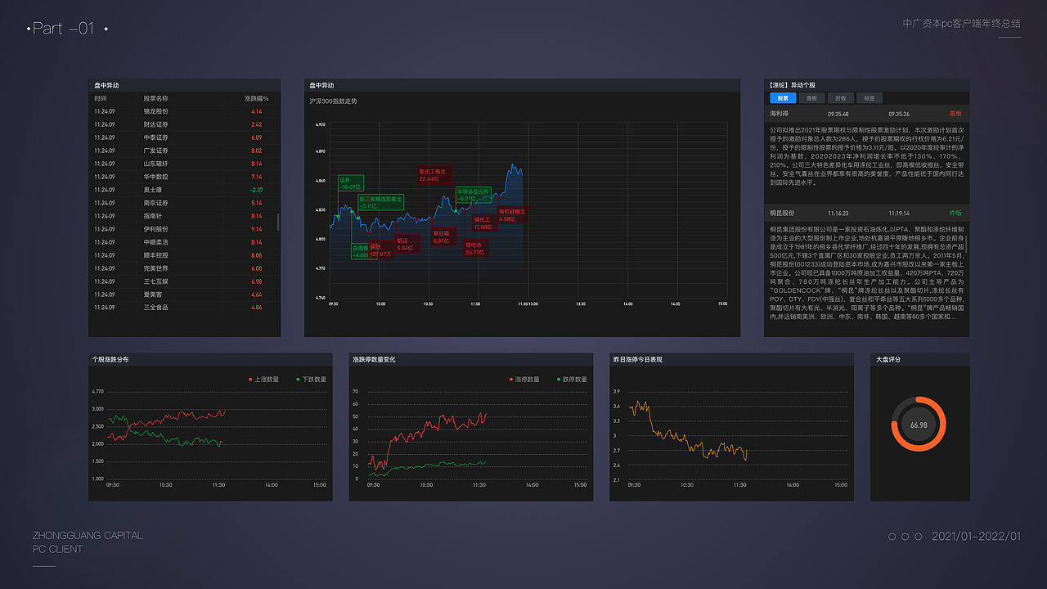Select the 钢铁 127.87万 chart label
This screenshot has height=589, width=1047.
point(381,250)
